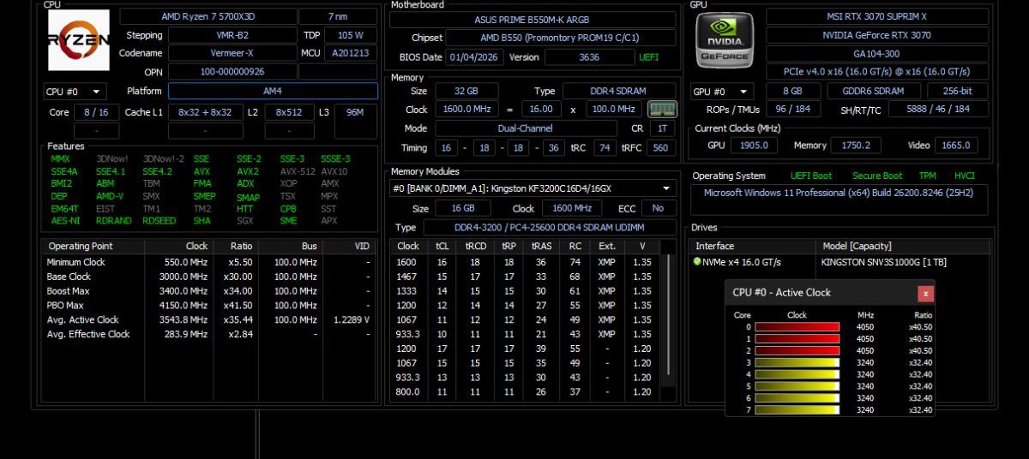Viewport: 1029px width, 459px height.
Task: Select the Vermeer-X codename field
Action: tap(231, 53)
